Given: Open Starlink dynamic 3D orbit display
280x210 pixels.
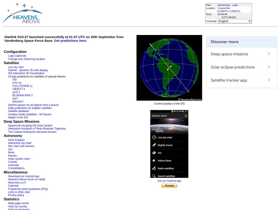Looking at the screenshot, I should point(28,70).
